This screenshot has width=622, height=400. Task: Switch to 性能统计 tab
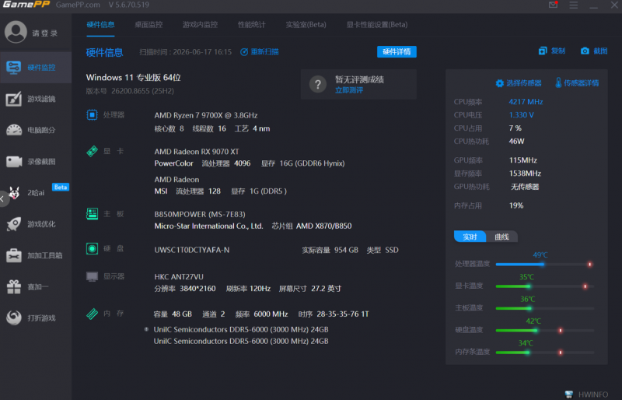tap(251, 25)
